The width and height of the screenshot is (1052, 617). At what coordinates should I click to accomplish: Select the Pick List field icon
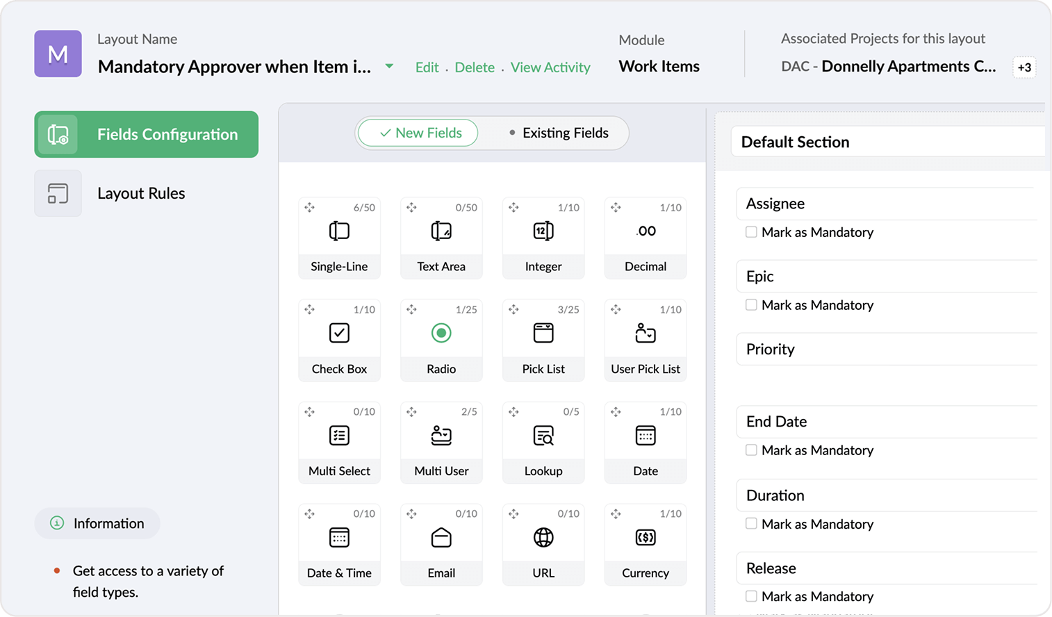(x=543, y=333)
